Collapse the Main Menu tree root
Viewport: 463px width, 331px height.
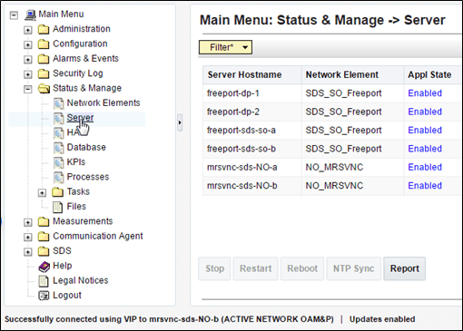(x=14, y=15)
